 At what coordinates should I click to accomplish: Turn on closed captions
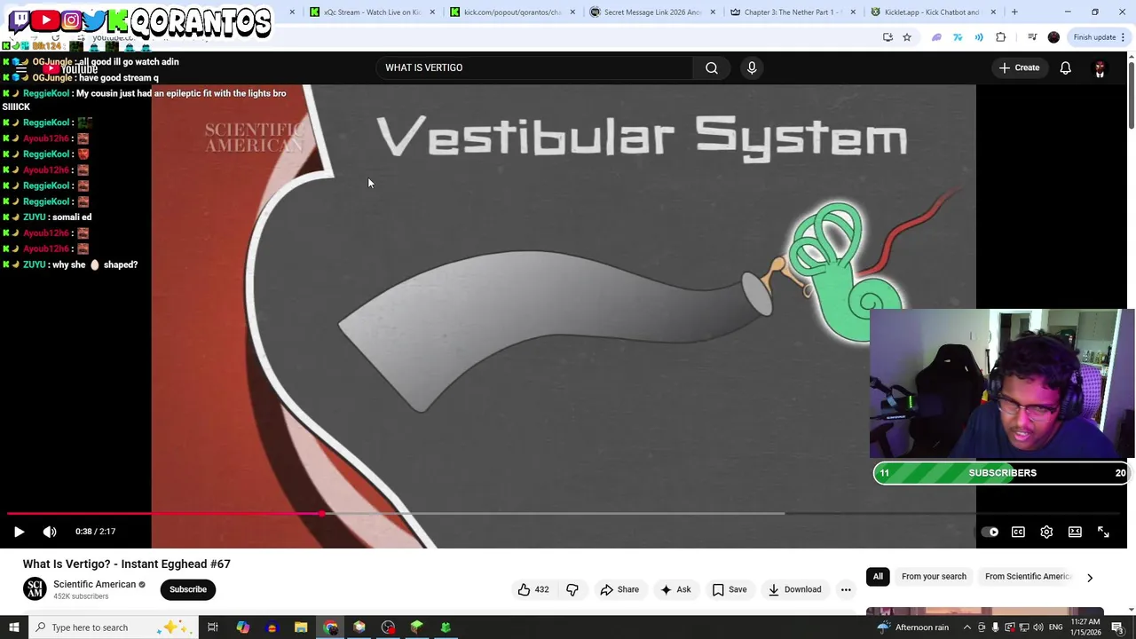[x=1018, y=532]
